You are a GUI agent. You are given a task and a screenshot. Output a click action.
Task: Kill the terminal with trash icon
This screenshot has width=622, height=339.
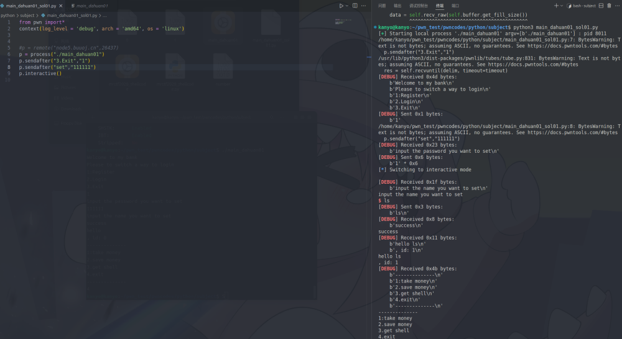[609, 6]
